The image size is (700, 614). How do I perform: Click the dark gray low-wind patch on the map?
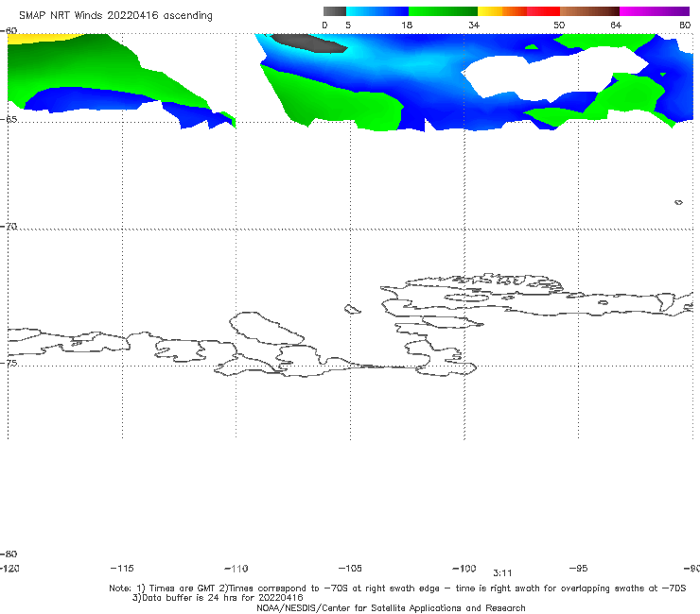pos(310,43)
